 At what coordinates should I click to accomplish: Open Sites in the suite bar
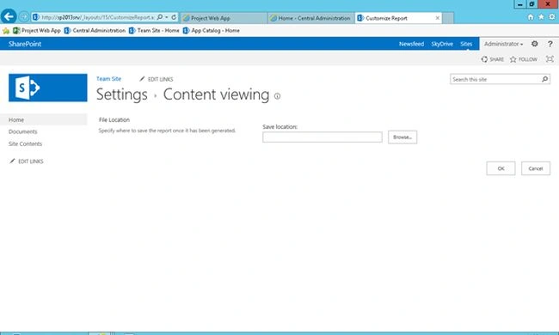click(x=466, y=44)
